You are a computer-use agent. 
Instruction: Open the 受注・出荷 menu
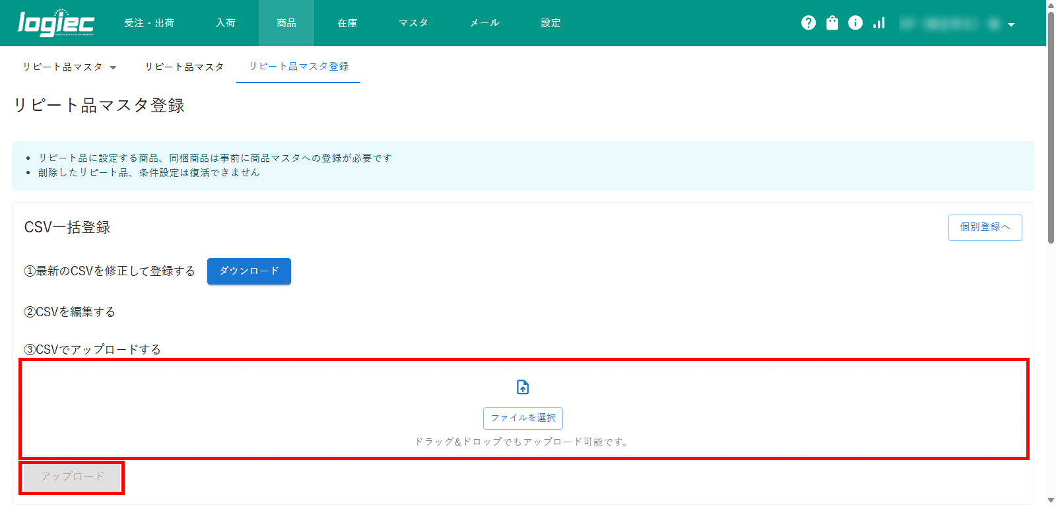149,23
